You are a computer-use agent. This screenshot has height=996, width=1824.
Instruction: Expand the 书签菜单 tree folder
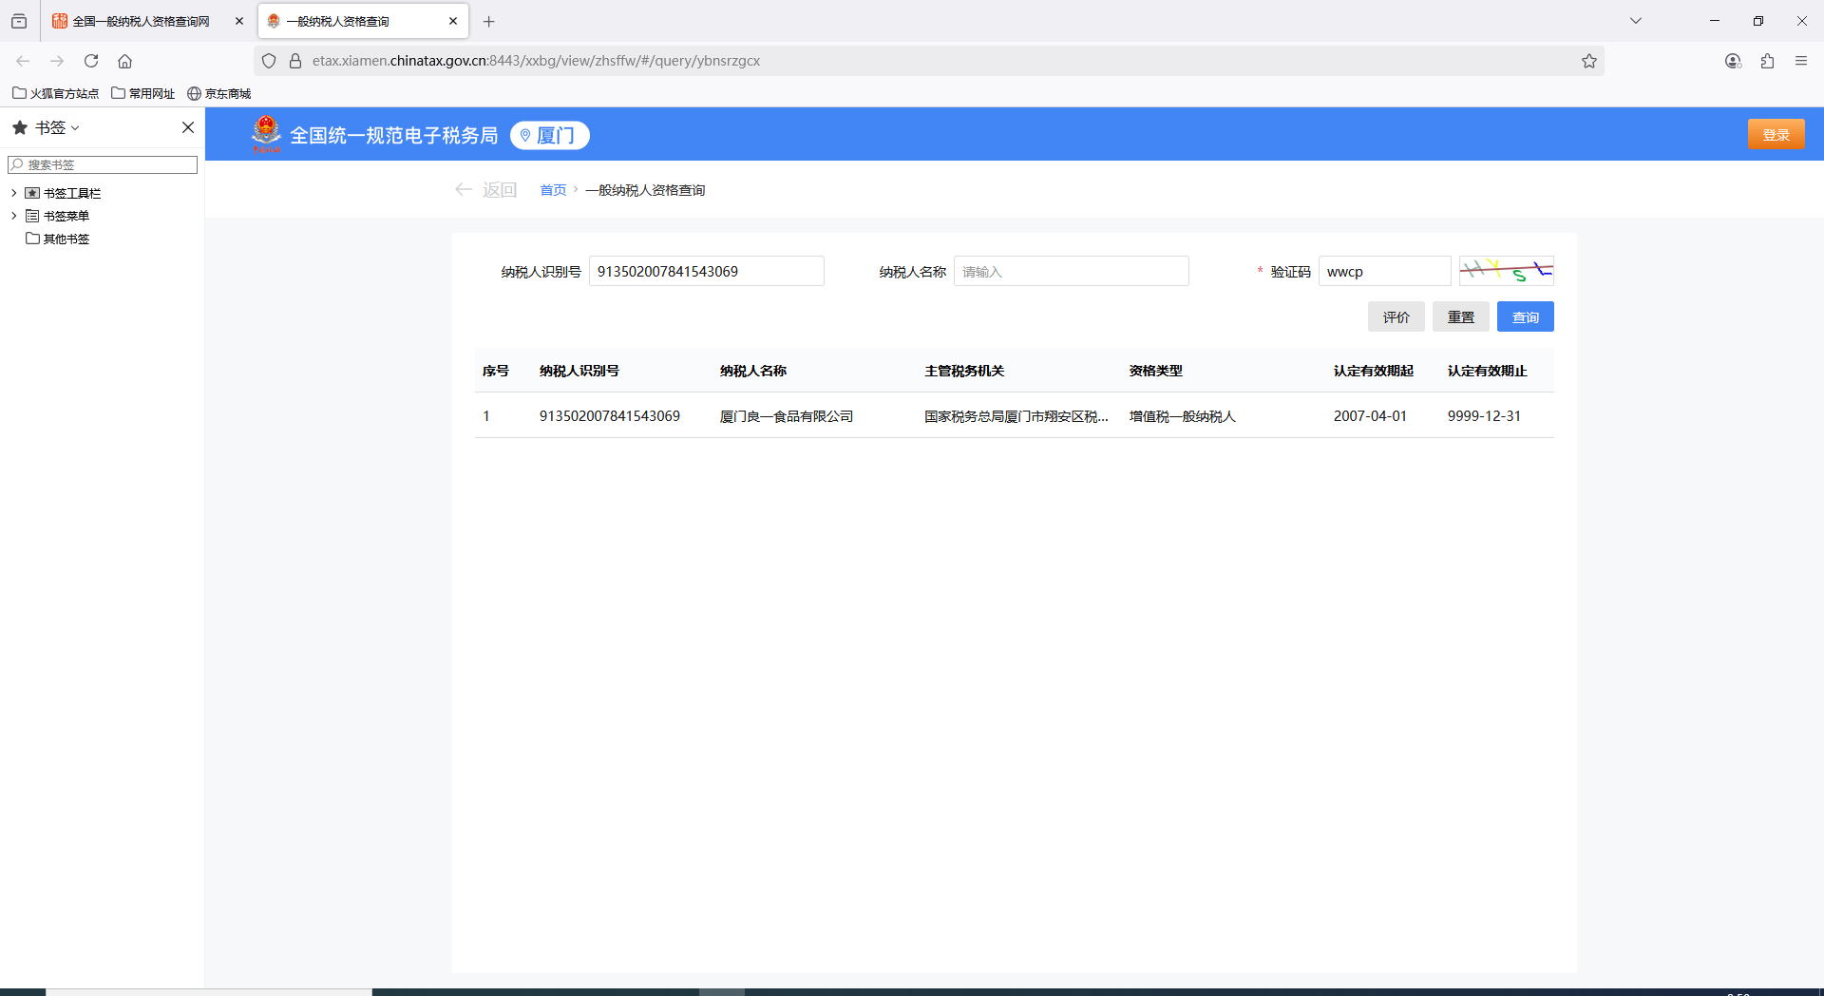point(14,216)
